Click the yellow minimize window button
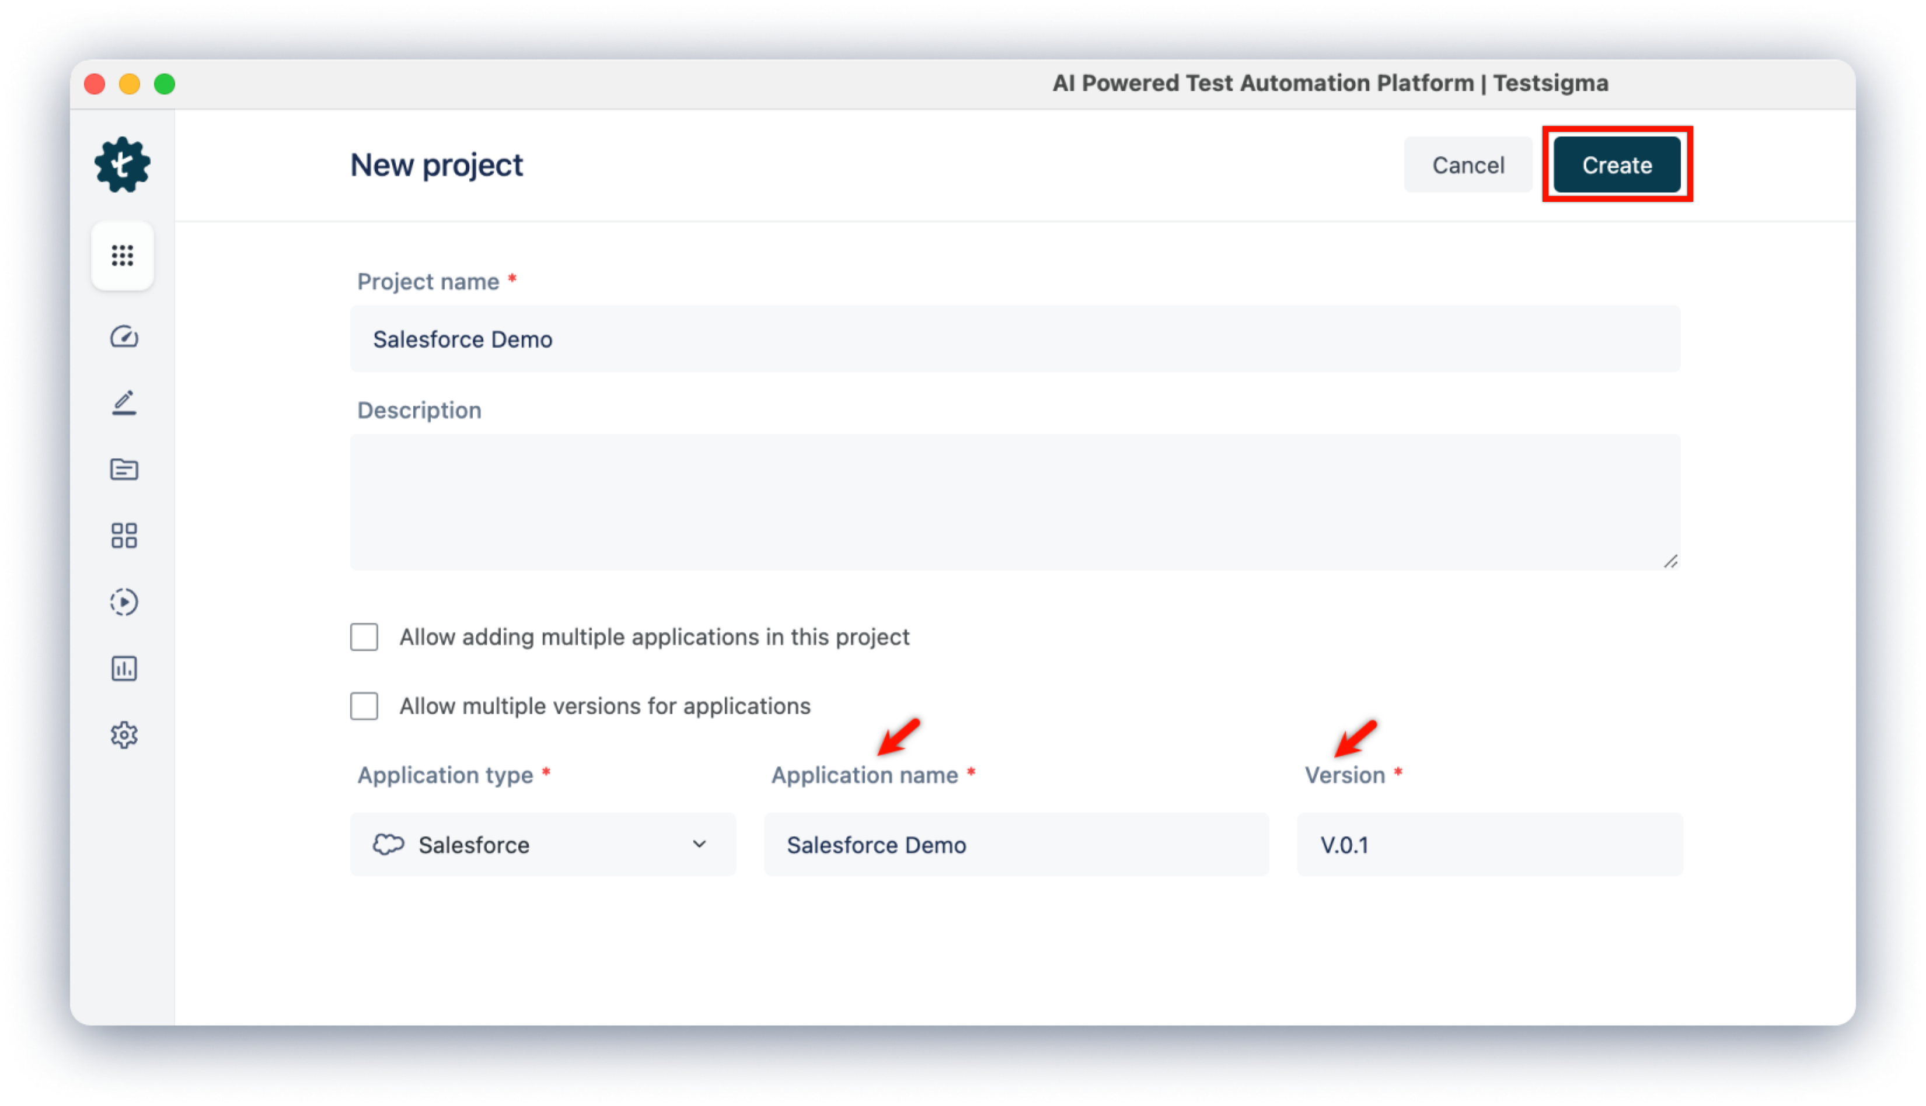 coord(130,83)
